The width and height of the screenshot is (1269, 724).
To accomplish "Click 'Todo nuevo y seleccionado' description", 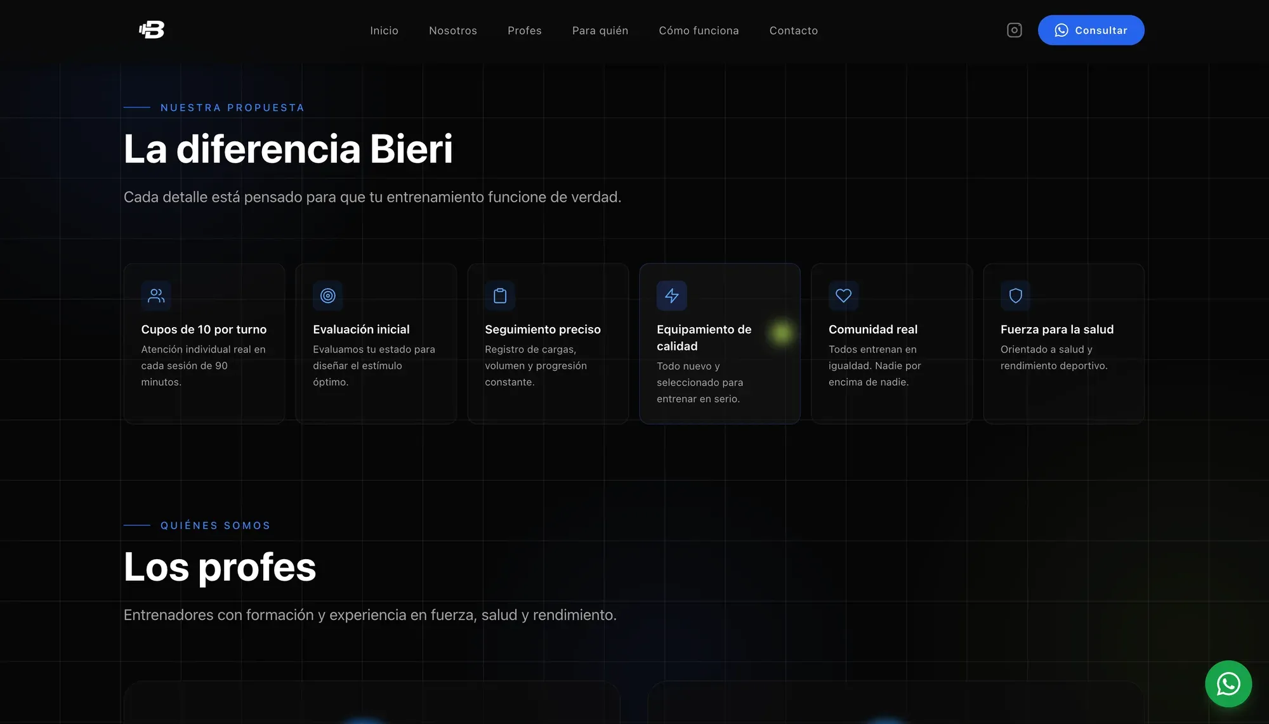I will click(700, 382).
